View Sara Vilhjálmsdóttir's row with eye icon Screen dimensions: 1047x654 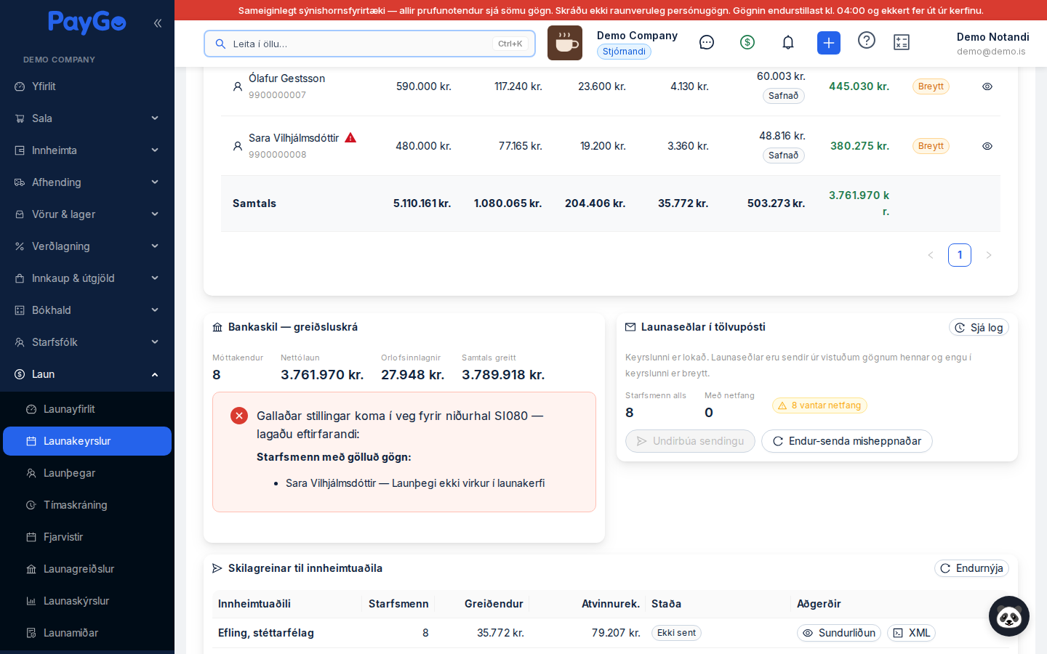[x=987, y=146]
